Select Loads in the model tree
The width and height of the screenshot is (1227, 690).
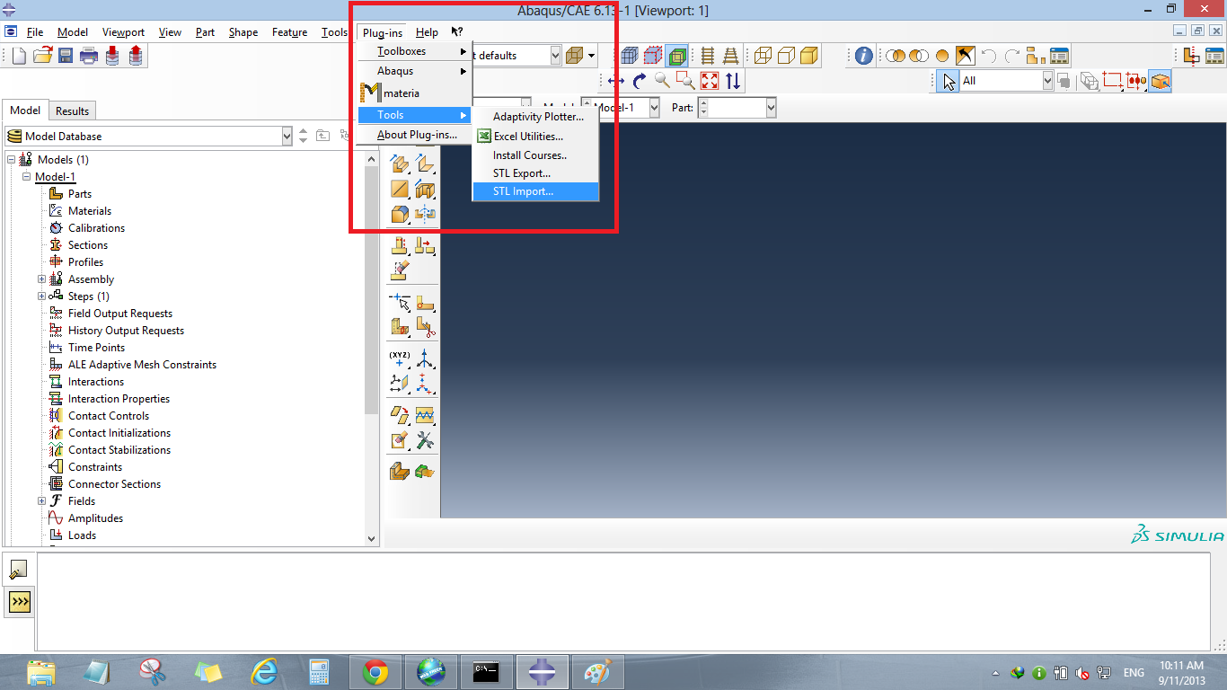(82, 535)
